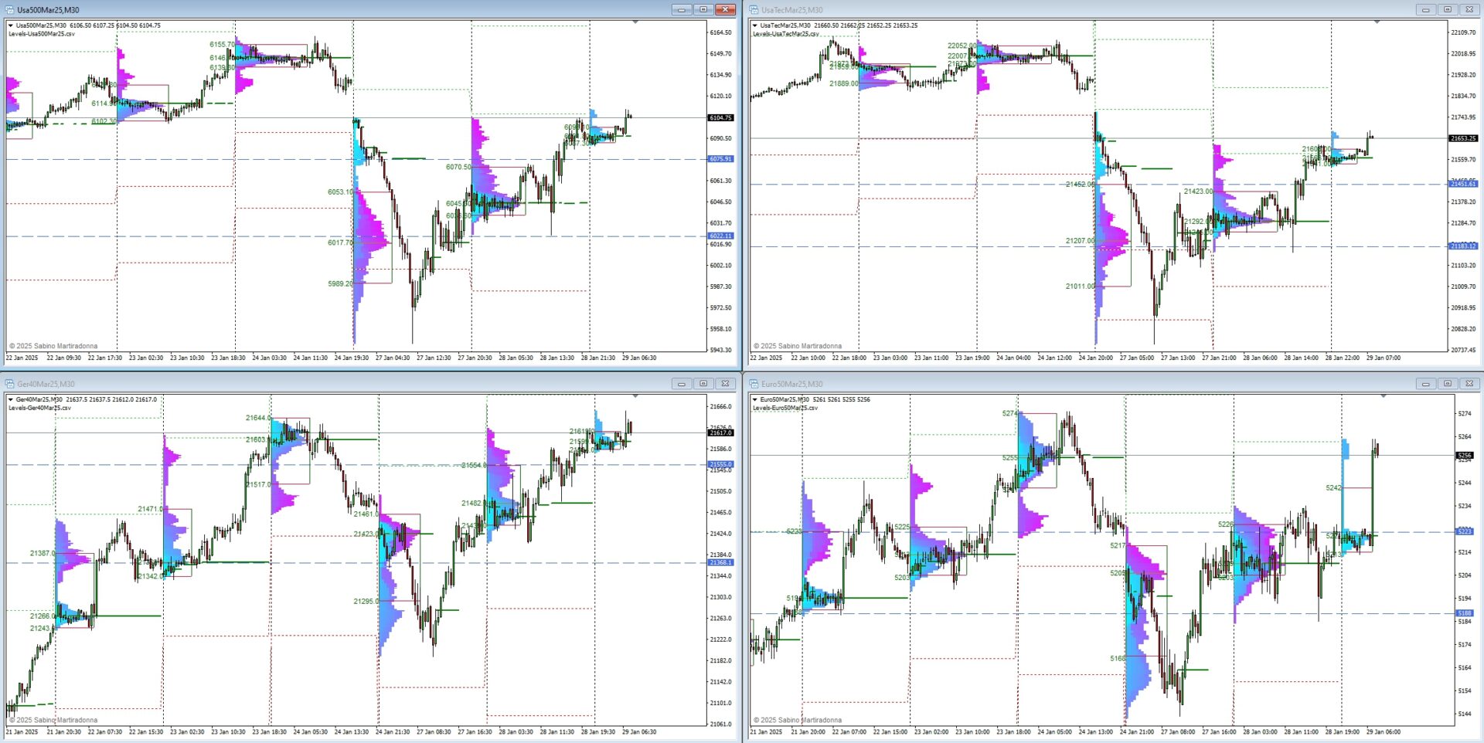Click the 5242 profile level label
The height and width of the screenshot is (743, 1484).
1333,488
